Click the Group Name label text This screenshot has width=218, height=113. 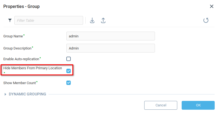click(x=13, y=36)
